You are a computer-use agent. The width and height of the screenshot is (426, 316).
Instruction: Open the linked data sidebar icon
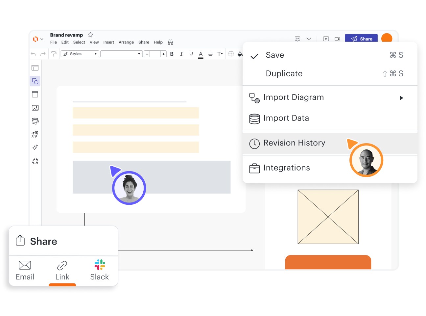(x=35, y=121)
